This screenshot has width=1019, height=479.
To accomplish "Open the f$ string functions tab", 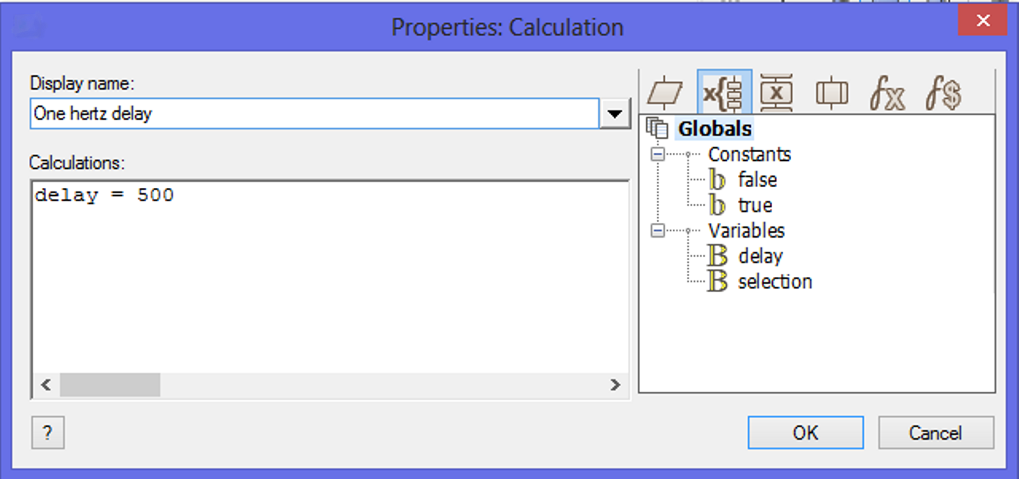I will [943, 93].
